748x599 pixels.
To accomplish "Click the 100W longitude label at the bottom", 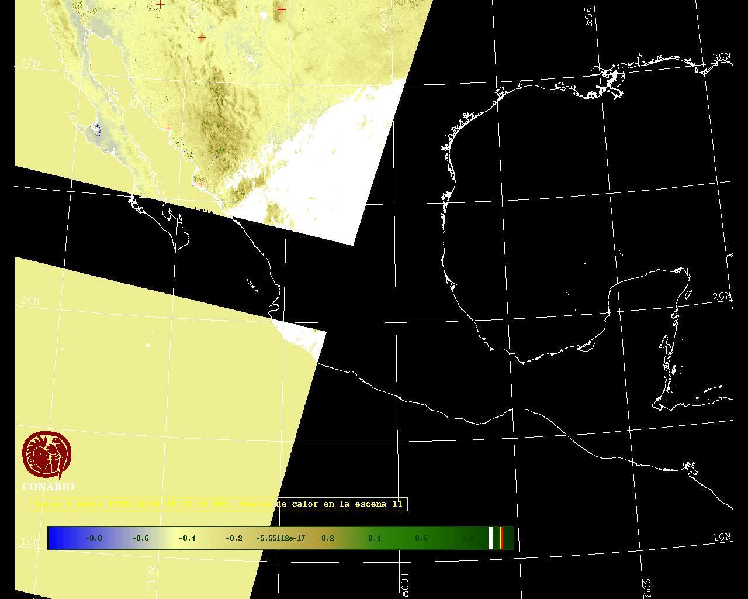I will point(404,584).
